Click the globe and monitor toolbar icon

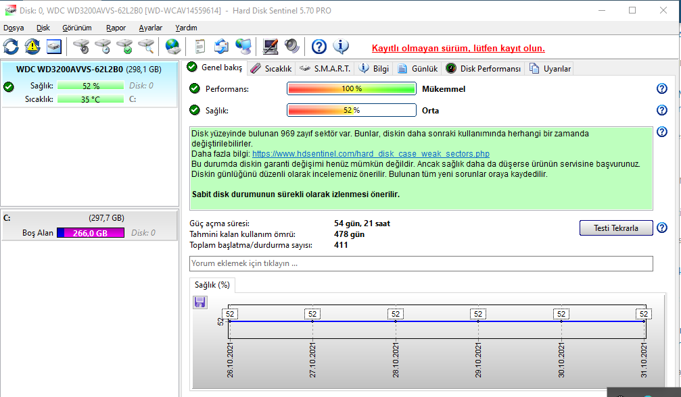pyautogui.click(x=243, y=47)
